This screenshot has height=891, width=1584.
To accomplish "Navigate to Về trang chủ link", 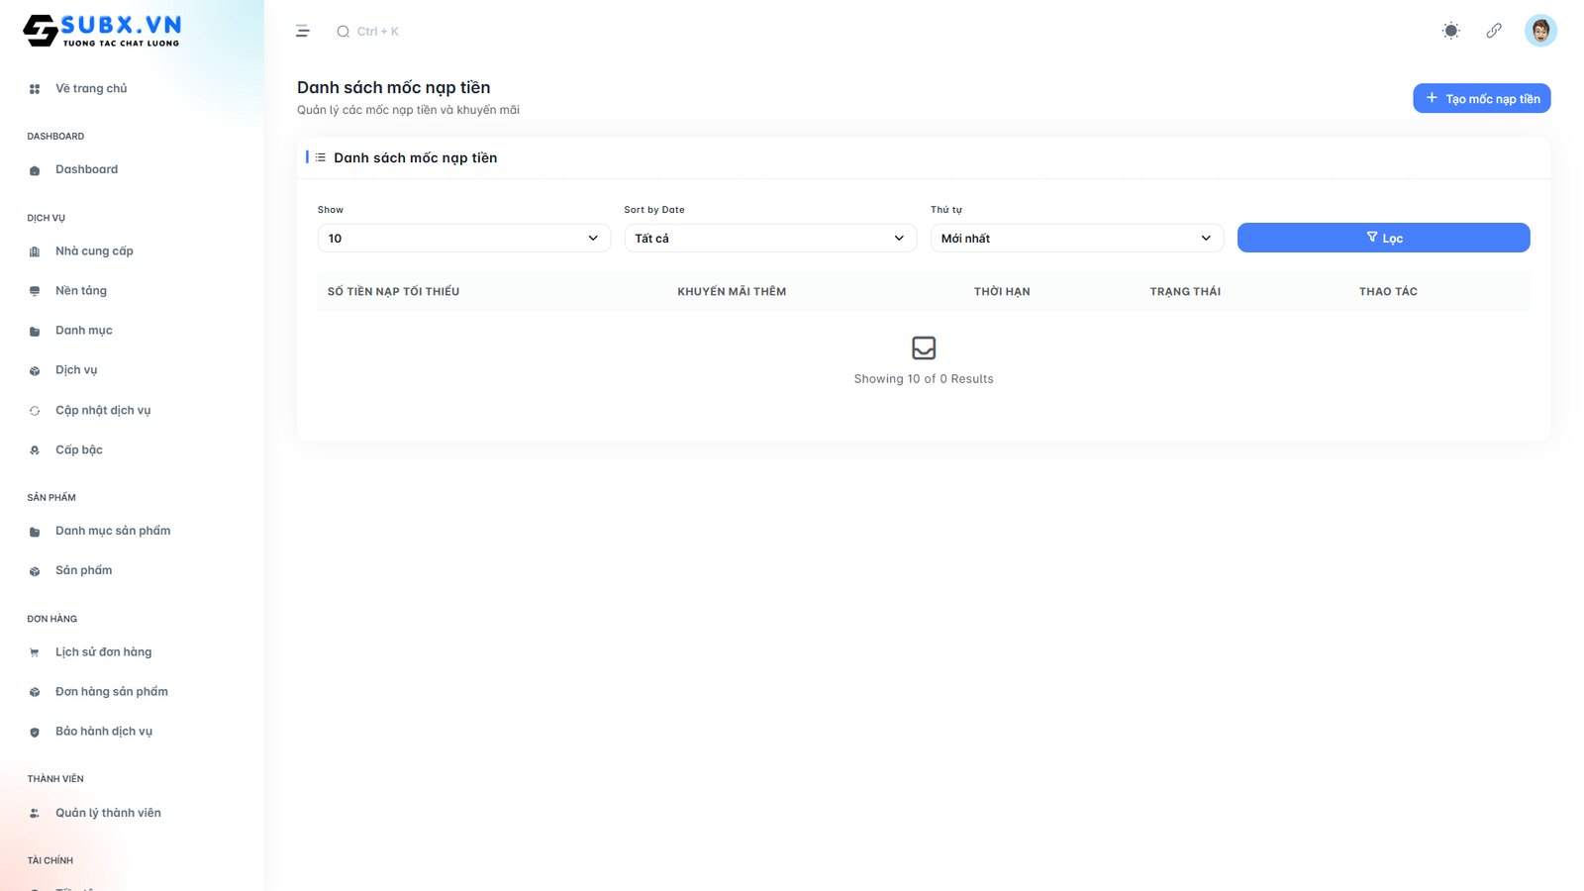I will [x=91, y=88].
